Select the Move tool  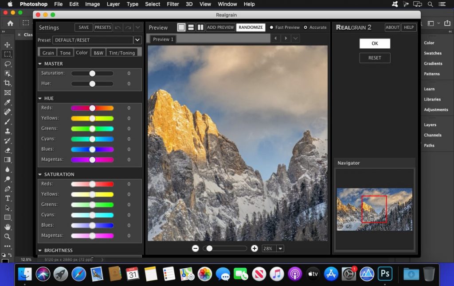pos(8,44)
